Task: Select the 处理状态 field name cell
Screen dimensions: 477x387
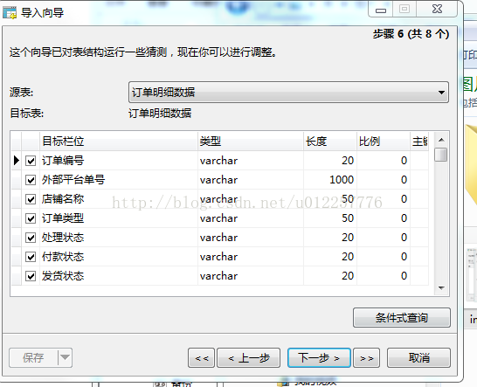Action: 119,238
